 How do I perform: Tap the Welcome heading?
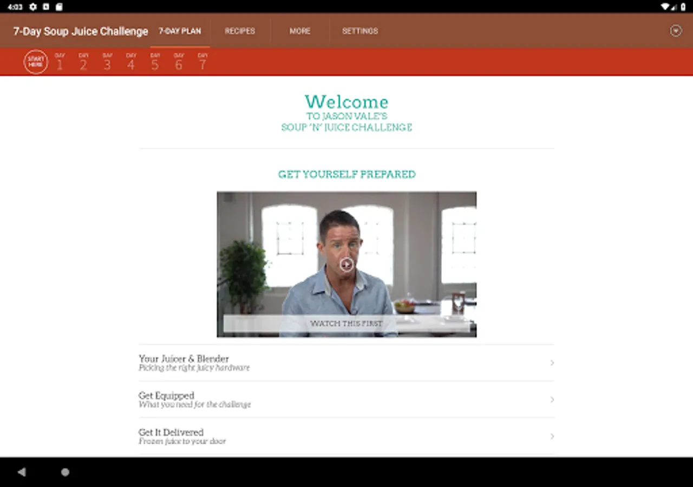346,102
